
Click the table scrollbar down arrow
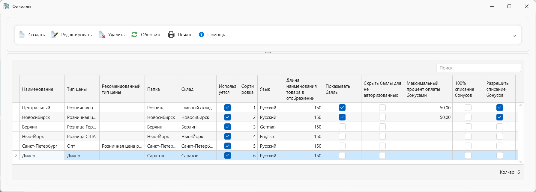521,162
